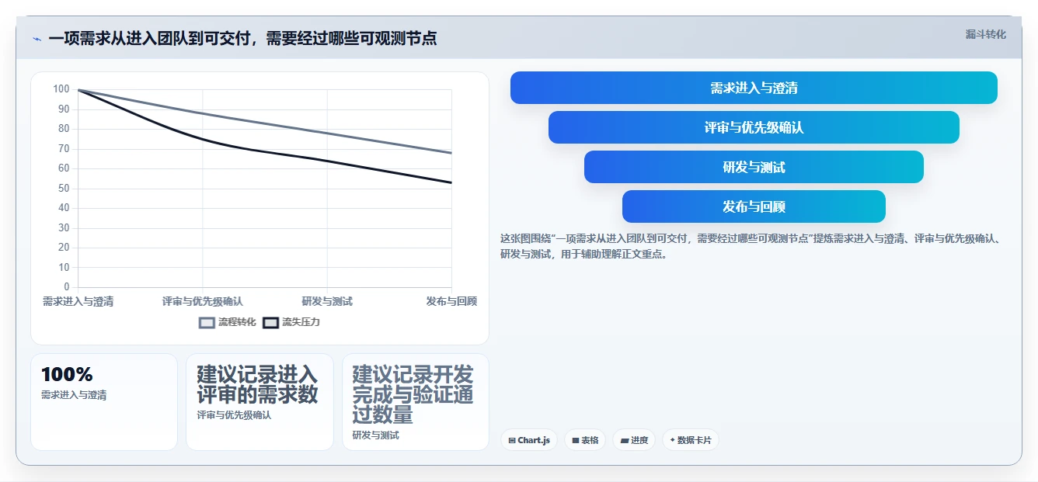
Task: Click the icon inside the Chart.js chip
Action: pos(512,441)
